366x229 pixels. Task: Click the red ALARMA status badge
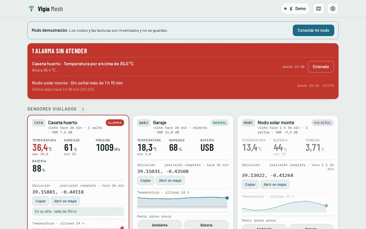tap(115, 123)
